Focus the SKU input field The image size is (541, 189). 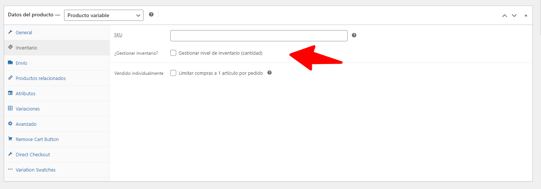259,36
